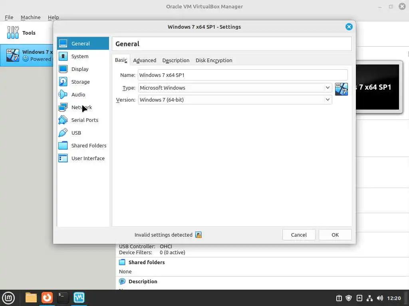409x306 pixels.
Task: Click the clock in the taskbar
Action: click(394, 298)
